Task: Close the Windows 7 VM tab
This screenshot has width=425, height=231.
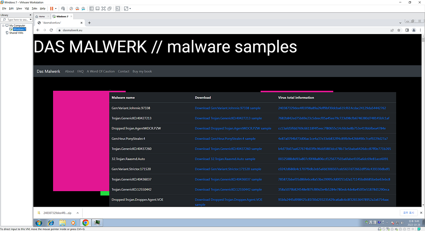Action: point(71,16)
